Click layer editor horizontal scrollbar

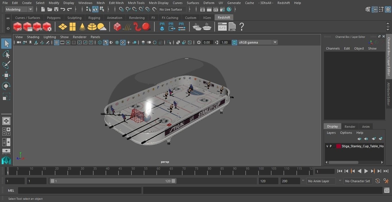[x=343, y=162]
